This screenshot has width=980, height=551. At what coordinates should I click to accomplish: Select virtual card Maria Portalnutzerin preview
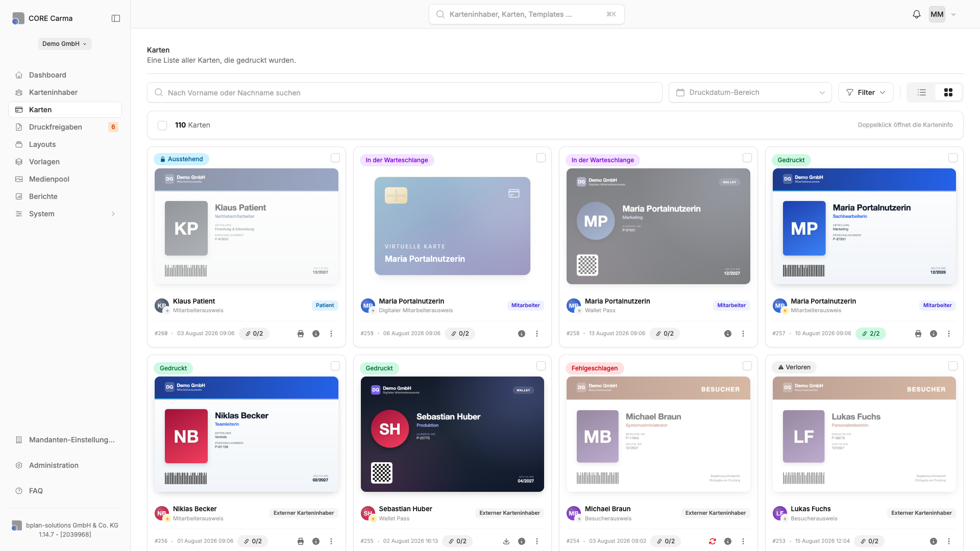point(452,226)
